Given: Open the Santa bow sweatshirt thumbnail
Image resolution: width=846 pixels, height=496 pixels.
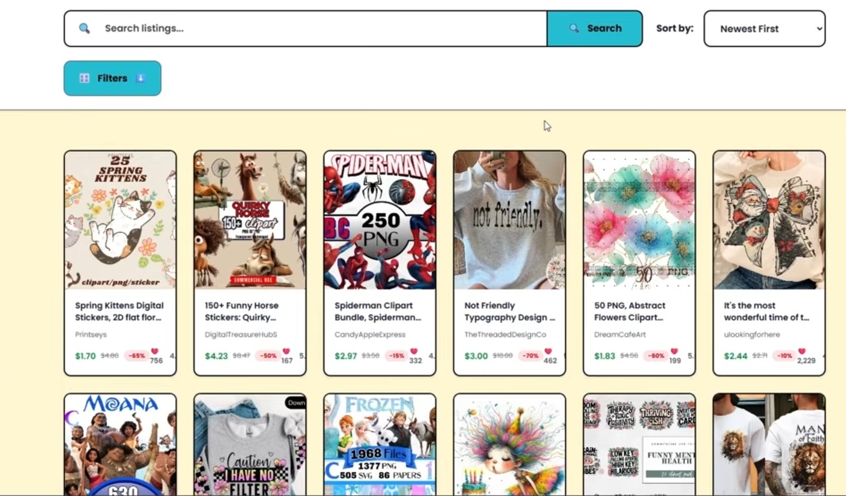Looking at the screenshot, I should (x=769, y=220).
